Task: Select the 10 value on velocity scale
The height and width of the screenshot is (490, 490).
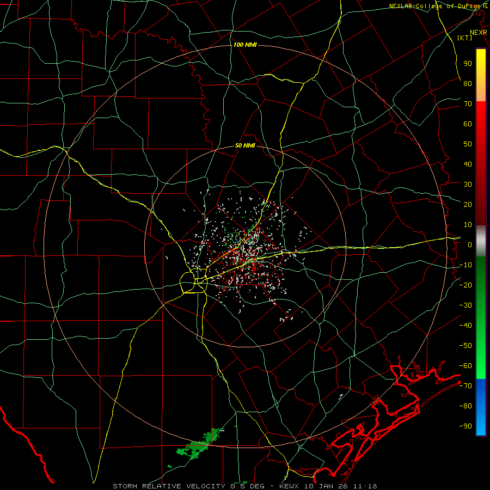Action: coord(468,225)
